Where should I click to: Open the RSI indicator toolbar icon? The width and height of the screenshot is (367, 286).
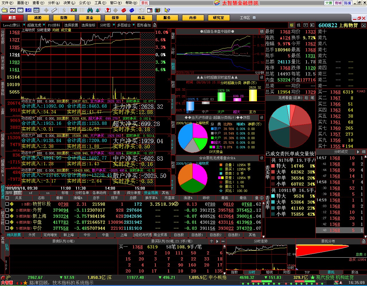tap(28, 10)
